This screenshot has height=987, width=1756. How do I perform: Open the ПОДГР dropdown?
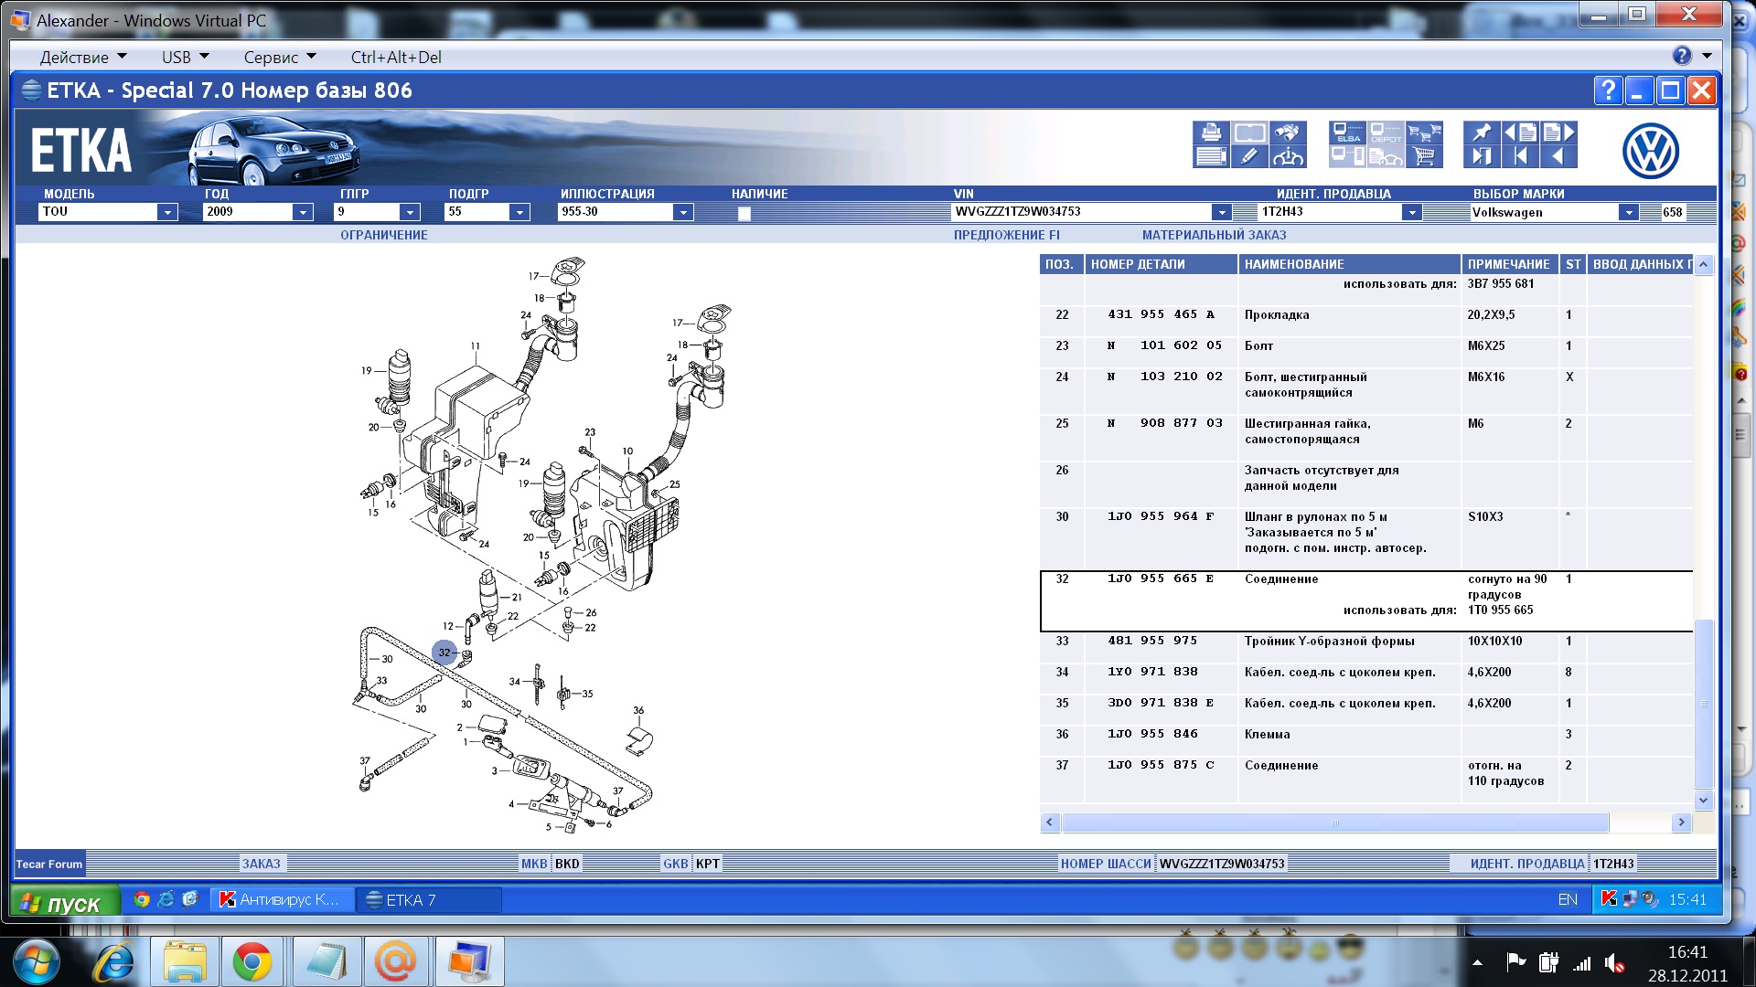coord(519,212)
